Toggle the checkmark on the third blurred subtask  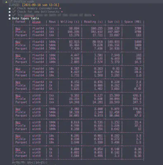(14, 15)
